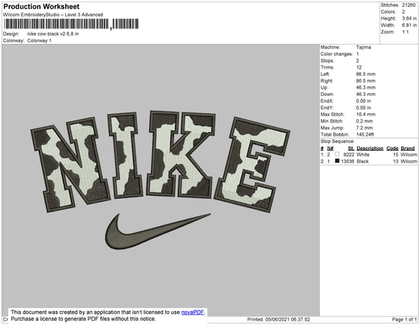Select the White 8222 stop sequence row

coord(369,155)
